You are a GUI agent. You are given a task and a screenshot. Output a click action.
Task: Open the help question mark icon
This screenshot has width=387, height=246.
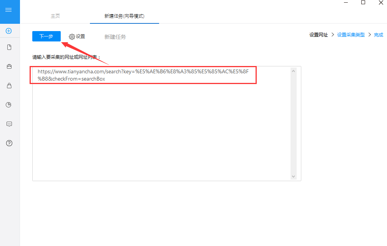9,143
